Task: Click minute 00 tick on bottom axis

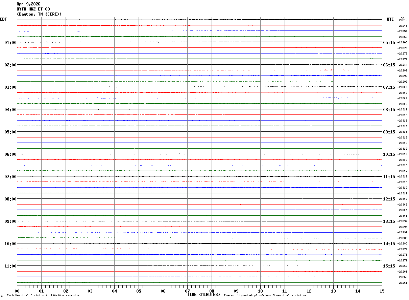Action: click(x=17, y=291)
